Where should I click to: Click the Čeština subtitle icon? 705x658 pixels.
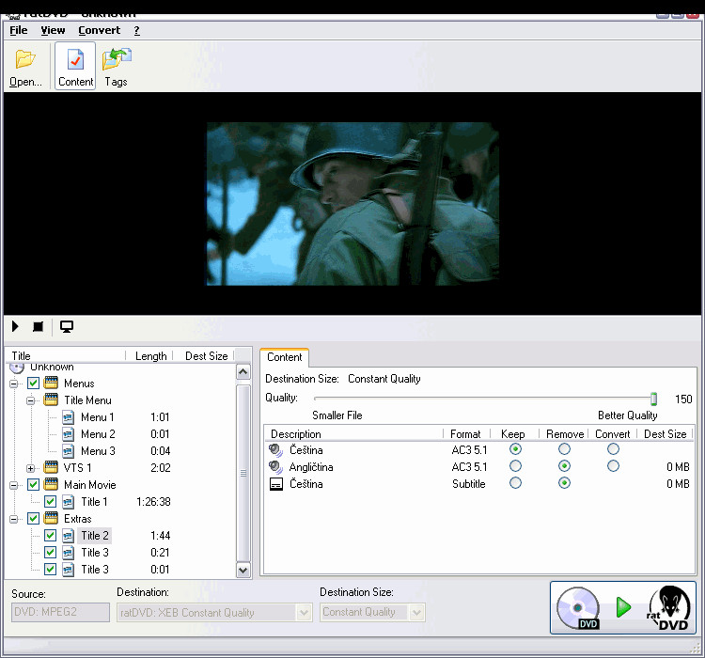tap(276, 484)
